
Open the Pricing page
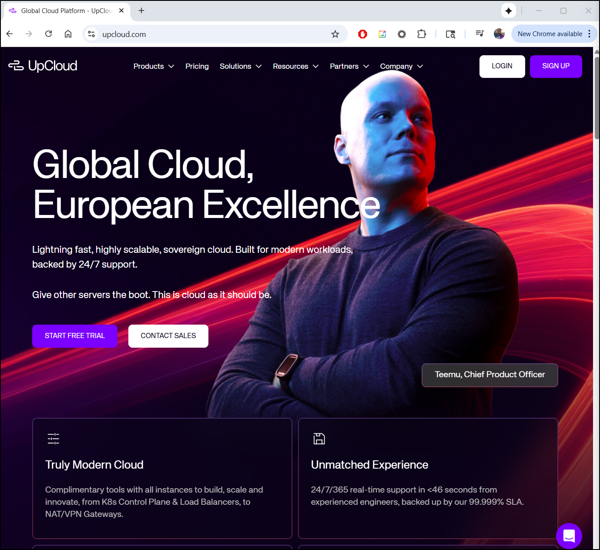[x=197, y=66]
